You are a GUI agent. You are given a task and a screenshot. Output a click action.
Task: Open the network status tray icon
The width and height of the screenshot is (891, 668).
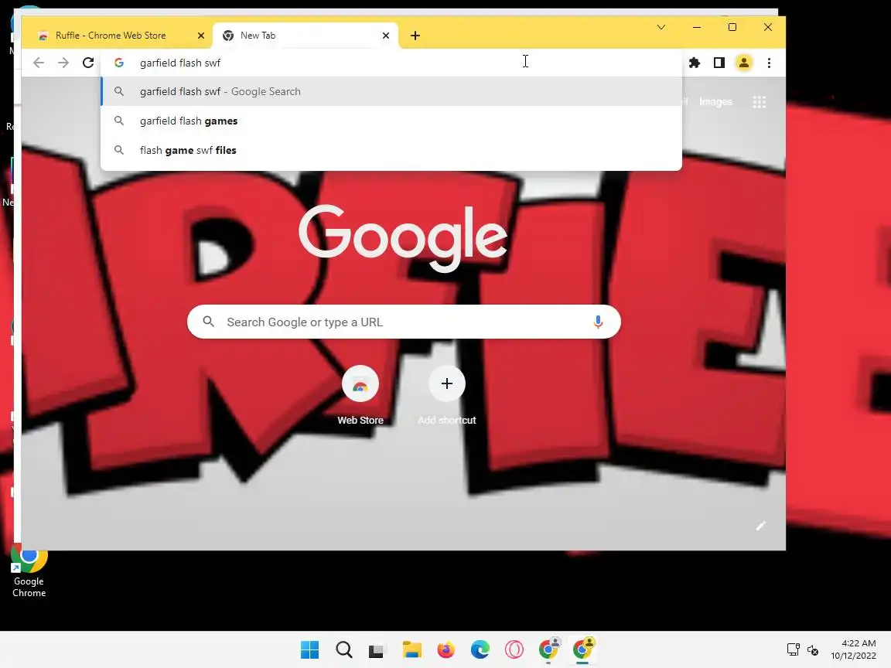794,649
